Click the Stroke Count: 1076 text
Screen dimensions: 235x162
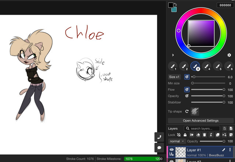coord(80,159)
